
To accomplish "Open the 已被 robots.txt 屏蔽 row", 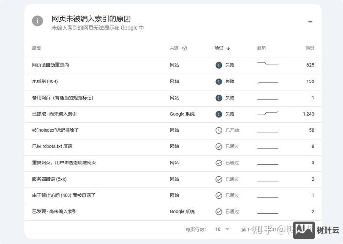I will click(x=173, y=147).
